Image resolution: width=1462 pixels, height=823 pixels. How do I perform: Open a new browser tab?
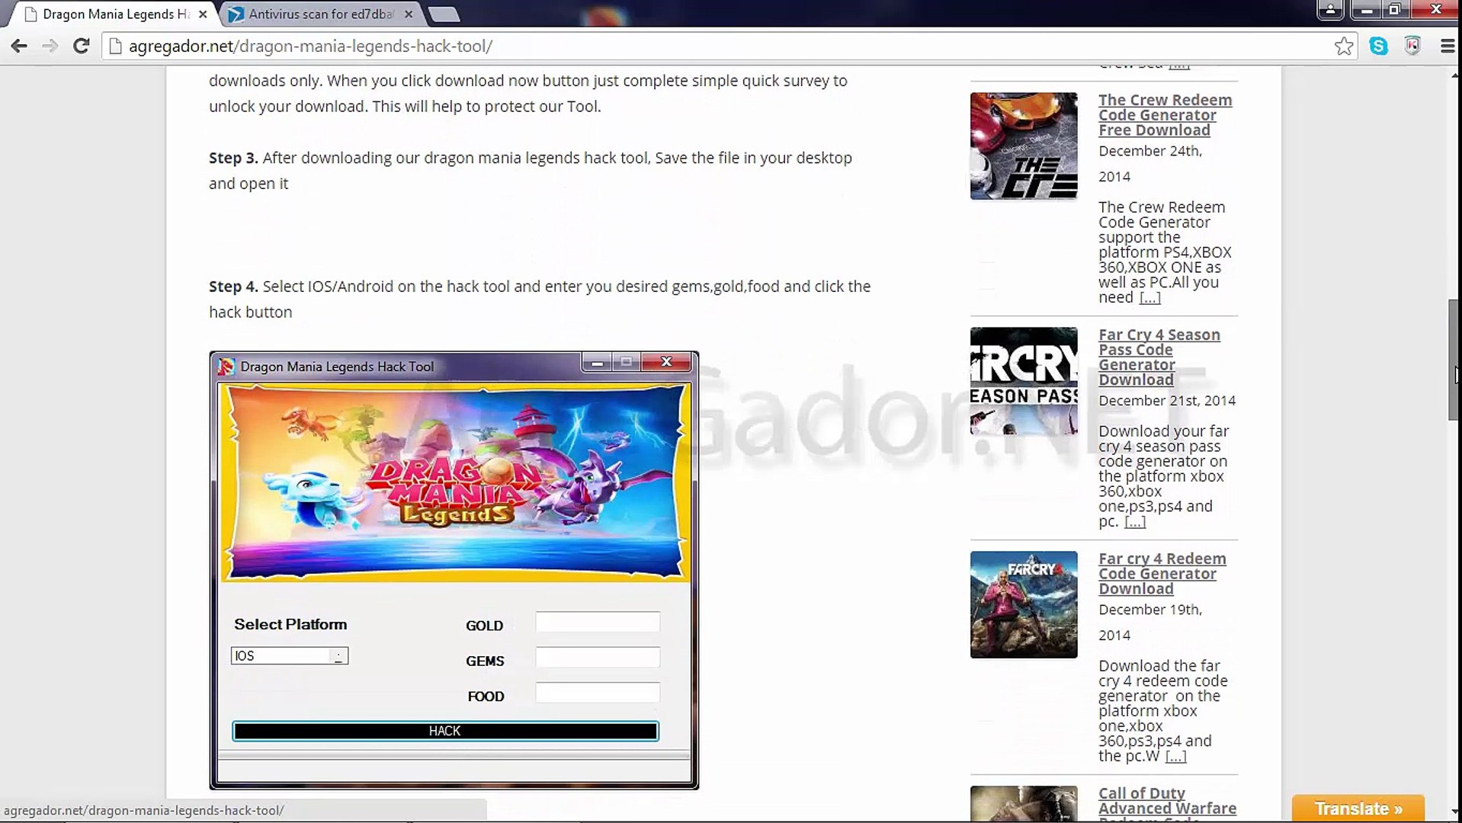coord(444,14)
